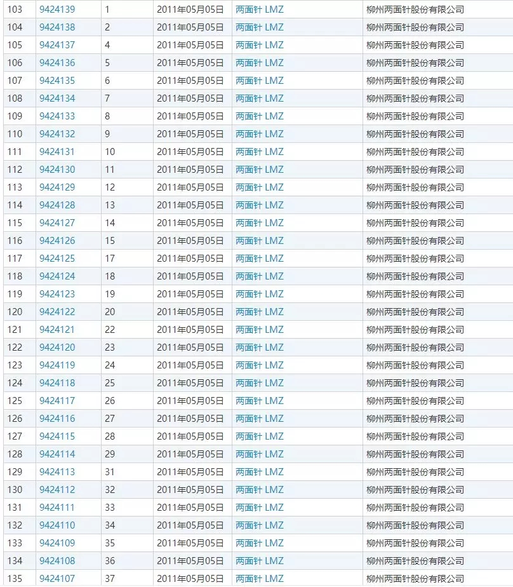Click registration number 9424136
Viewport: 513px width, 587px height.
[x=57, y=63]
